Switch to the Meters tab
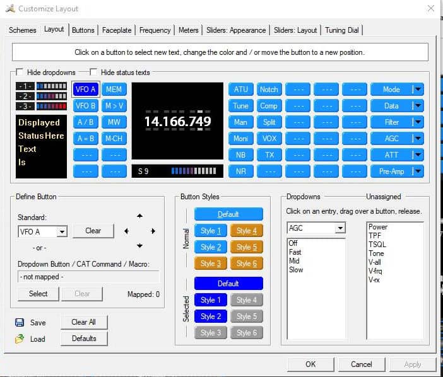Image resolution: width=443 pixels, height=377 pixels. 189,30
